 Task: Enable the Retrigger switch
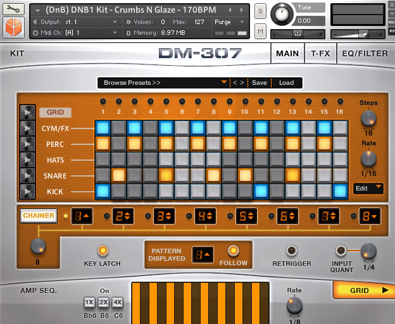(x=291, y=251)
